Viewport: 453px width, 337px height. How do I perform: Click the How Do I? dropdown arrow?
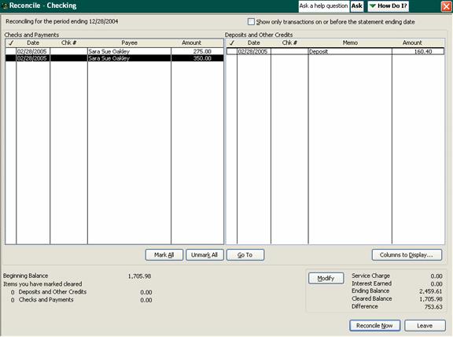pyautogui.click(x=373, y=6)
